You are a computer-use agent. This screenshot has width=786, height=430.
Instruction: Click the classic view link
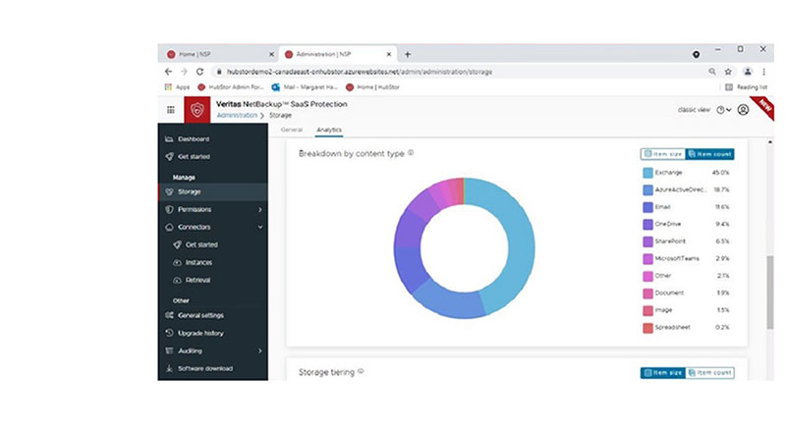coord(694,110)
